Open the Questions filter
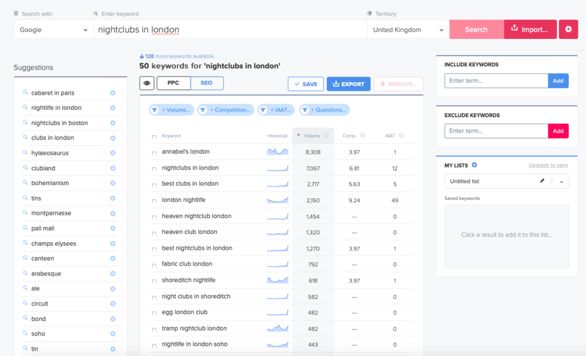Screen dimensions: 586x356 (324, 110)
